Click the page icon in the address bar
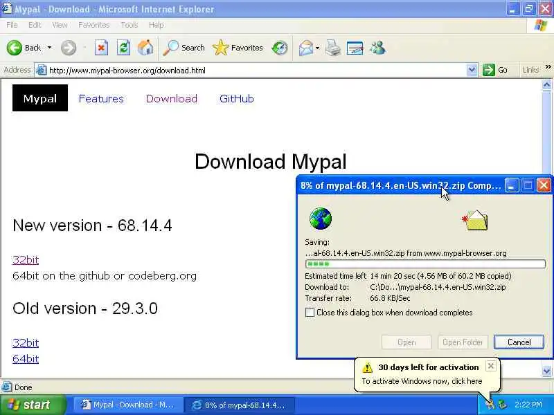 tap(42, 71)
